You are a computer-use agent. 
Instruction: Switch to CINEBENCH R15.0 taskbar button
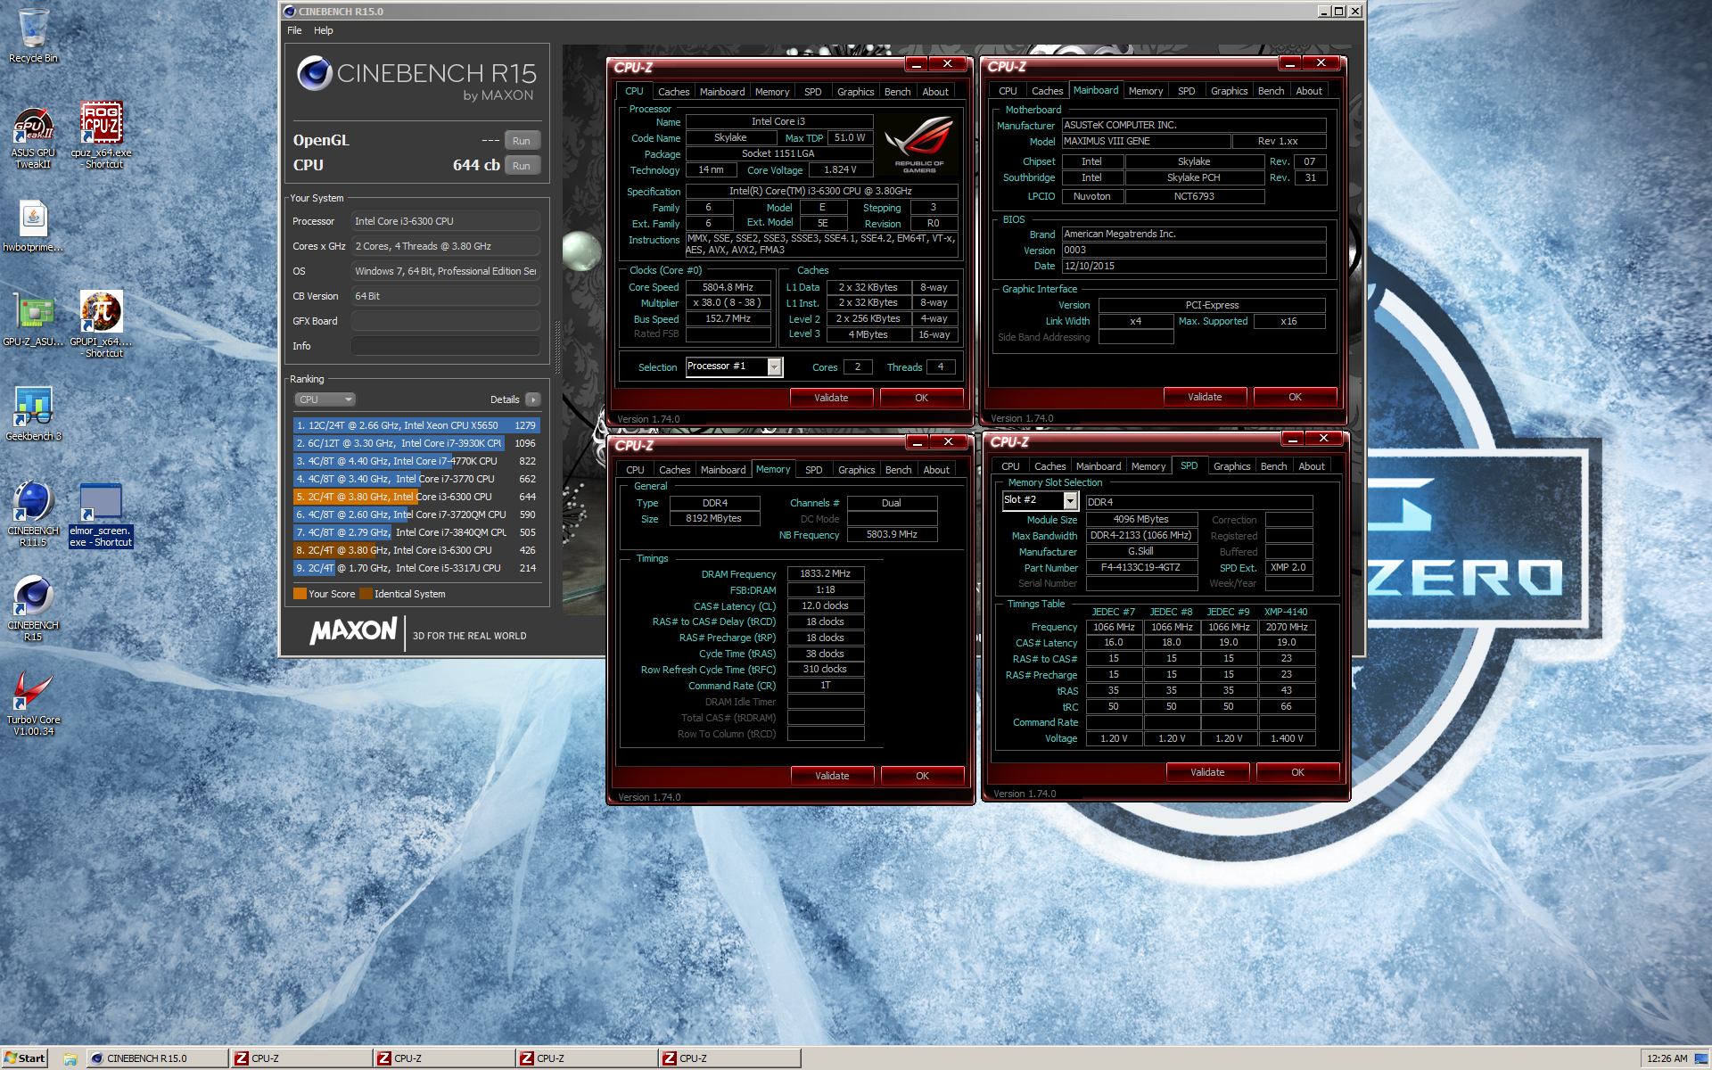pyautogui.click(x=157, y=1058)
